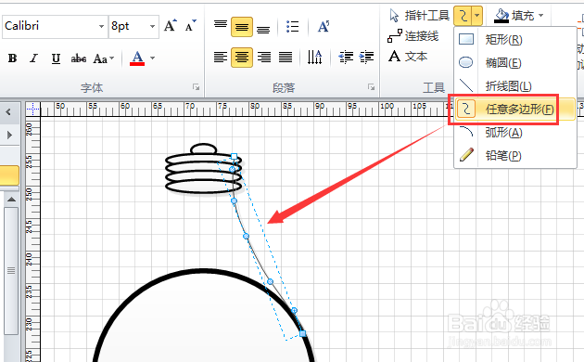Select the 文本 text tool
Viewport: 584px width, 362px height.
[408, 57]
